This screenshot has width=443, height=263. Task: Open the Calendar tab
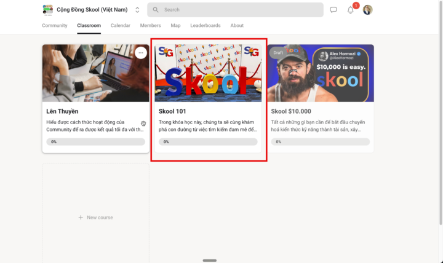click(x=121, y=25)
